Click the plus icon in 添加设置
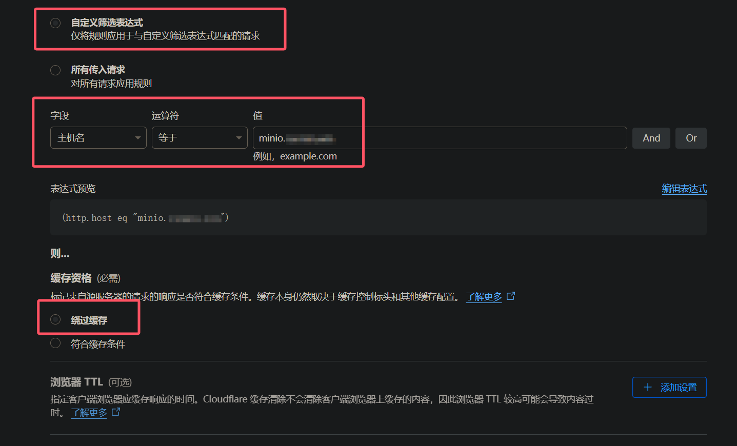737x446 pixels. click(x=648, y=388)
